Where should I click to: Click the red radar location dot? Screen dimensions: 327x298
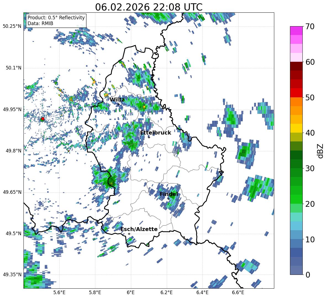pos(43,119)
